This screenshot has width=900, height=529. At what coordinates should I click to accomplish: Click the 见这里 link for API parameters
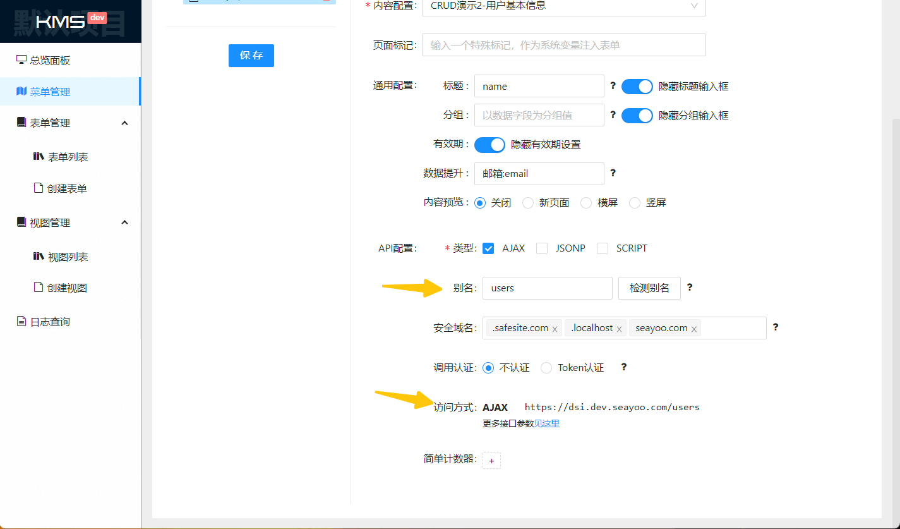(x=547, y=424)
